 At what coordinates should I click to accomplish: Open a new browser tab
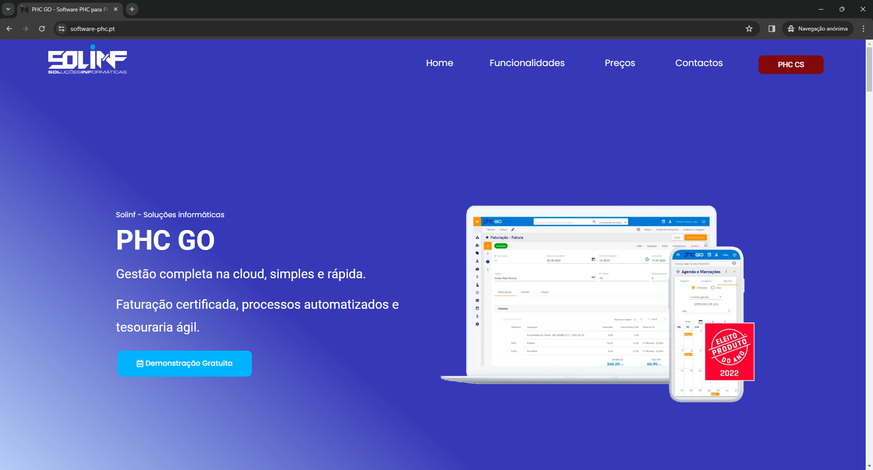point(132,9)
